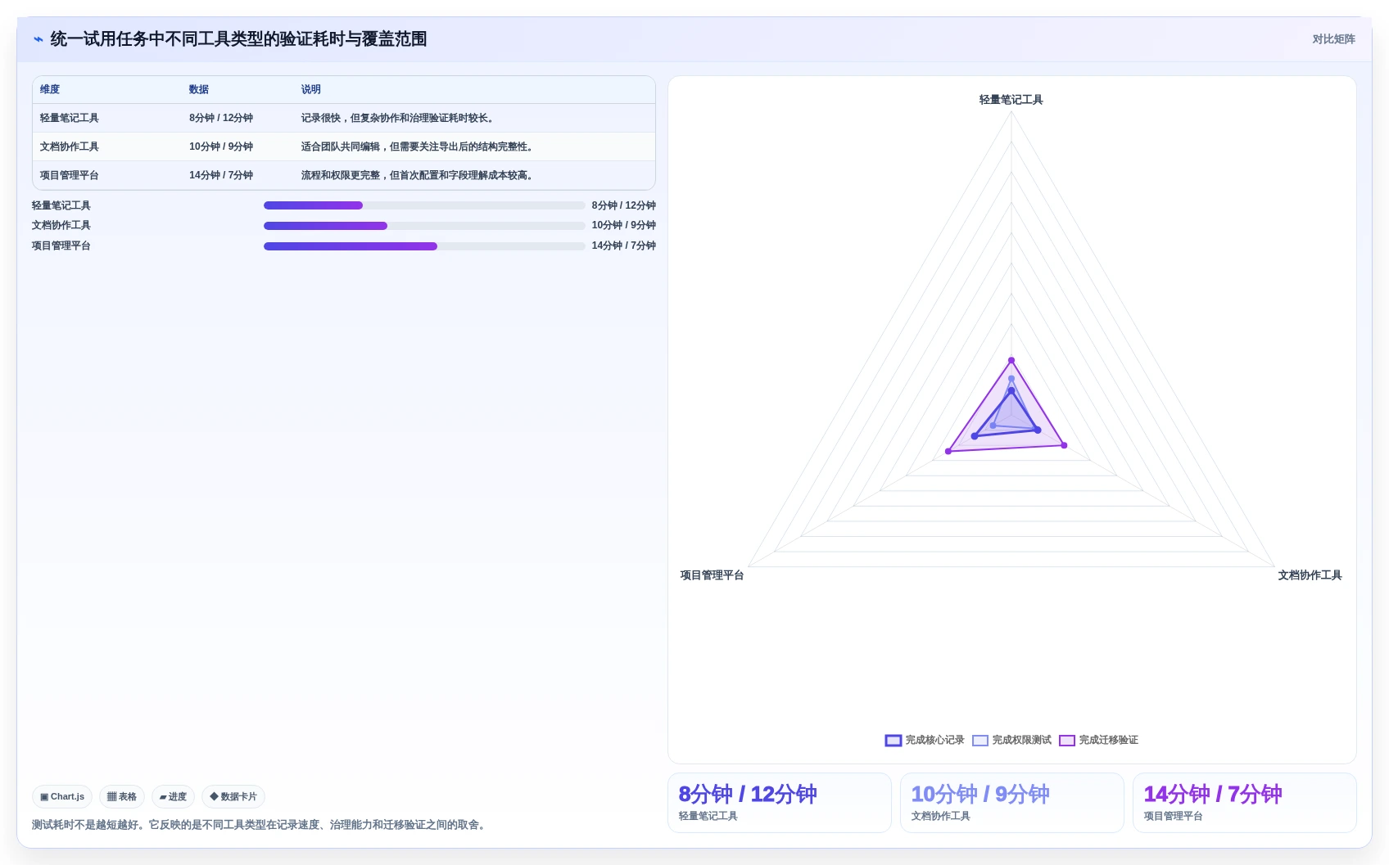Toggle the 完成迁移验证 legend swatch
Viewport: 1389px width, 865px height.
click(1067, 740)
